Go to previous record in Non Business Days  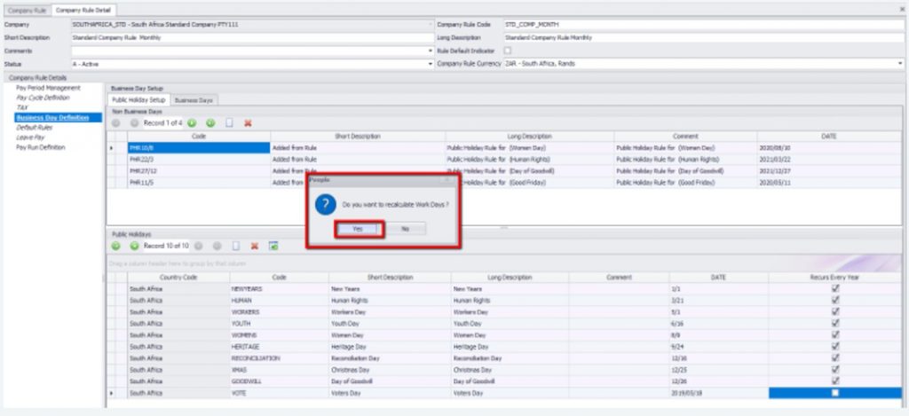pyautogui.click(x=135, y=123)
